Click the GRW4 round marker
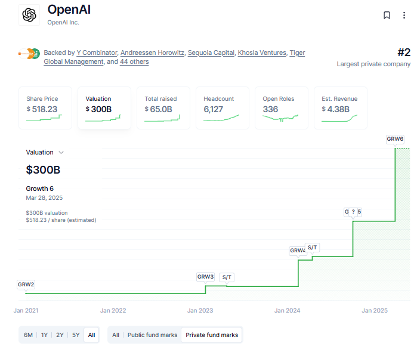This screenshot has width=417, height=346. click(x=297, y=251)
